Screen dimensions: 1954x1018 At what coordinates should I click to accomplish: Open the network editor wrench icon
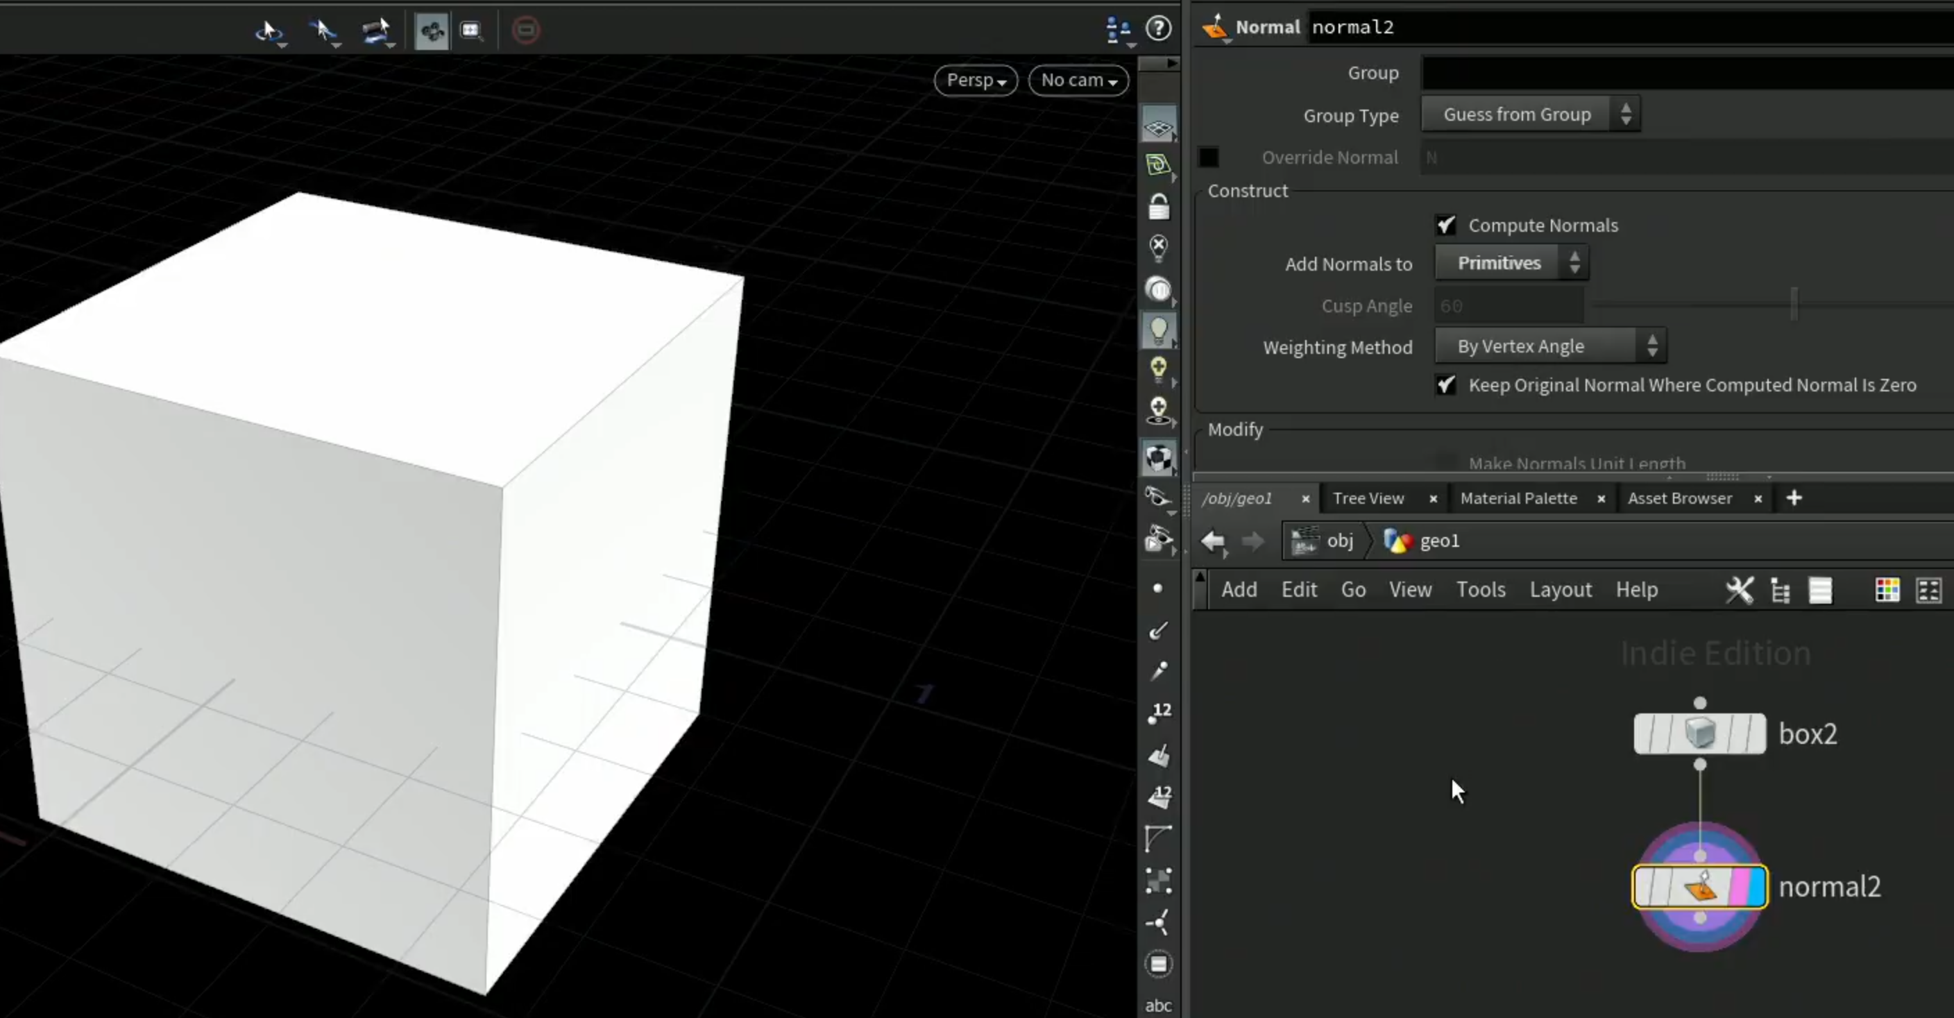(x=1740, y=590)
